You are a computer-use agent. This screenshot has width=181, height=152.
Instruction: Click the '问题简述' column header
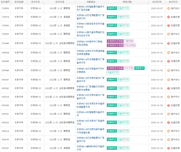(91, 2)
